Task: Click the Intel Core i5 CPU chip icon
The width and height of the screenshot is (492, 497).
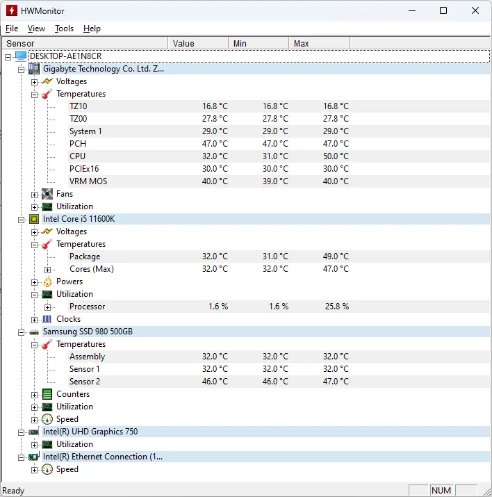Action: (34, 219)
